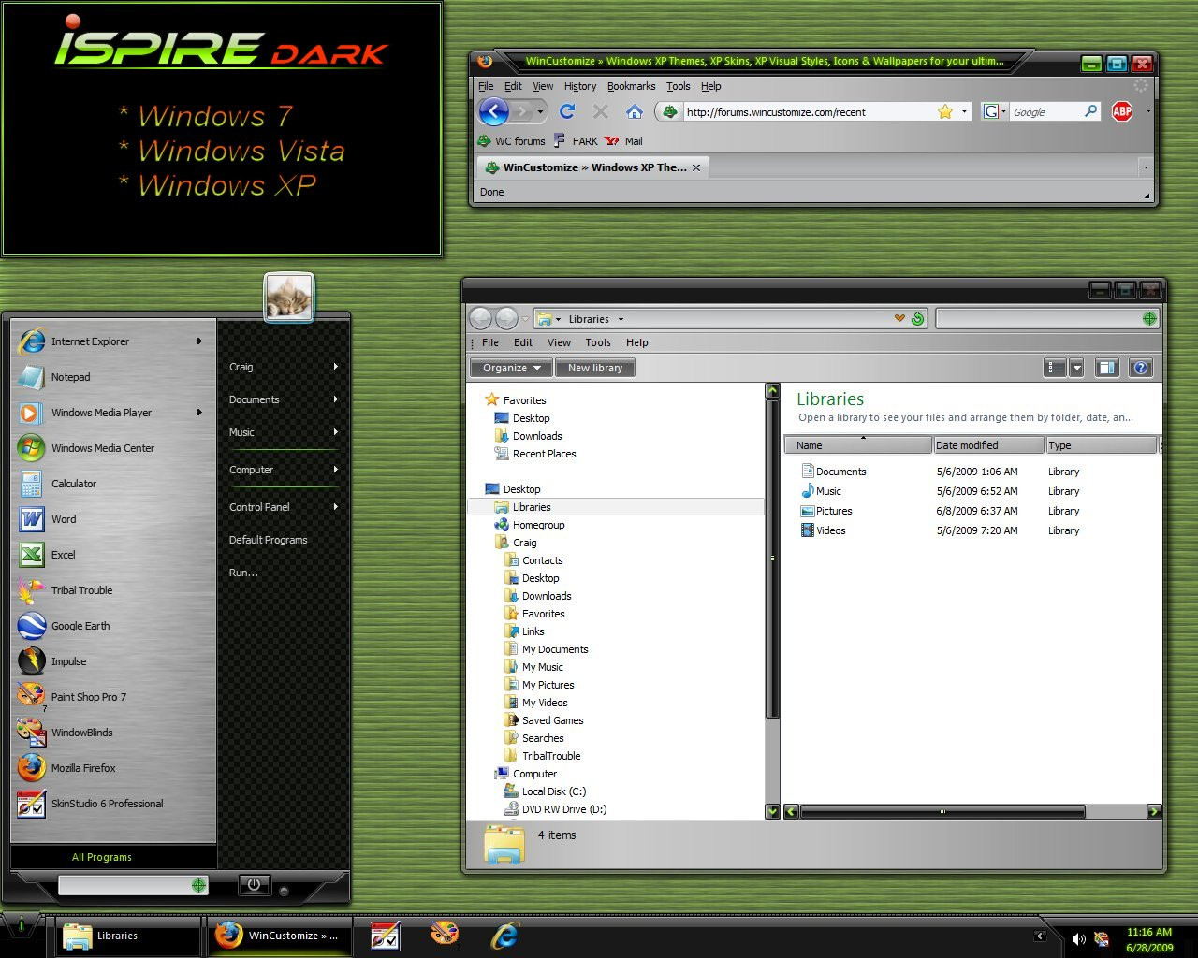The image size is (1198, 958).
Task: Click FARK bookmark in toolbar
Action: (576, 141)
